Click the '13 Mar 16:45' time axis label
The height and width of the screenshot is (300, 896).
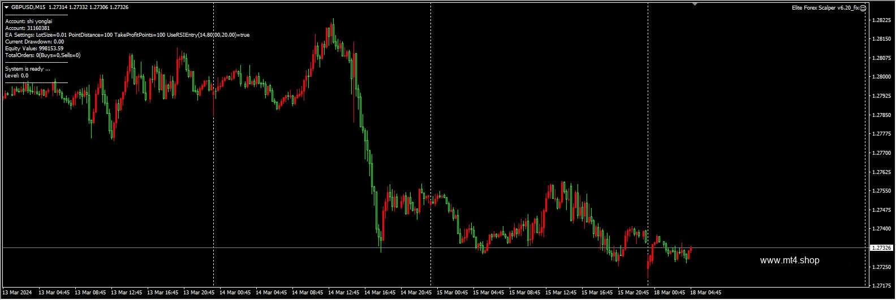click(x=163, y=293)
